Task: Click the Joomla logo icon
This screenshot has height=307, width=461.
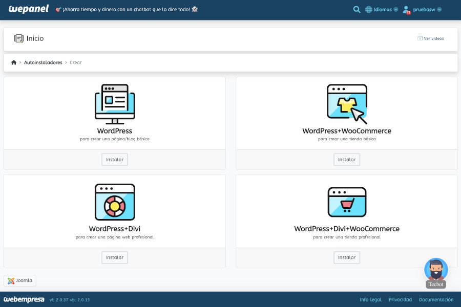Action: (11, 280)
